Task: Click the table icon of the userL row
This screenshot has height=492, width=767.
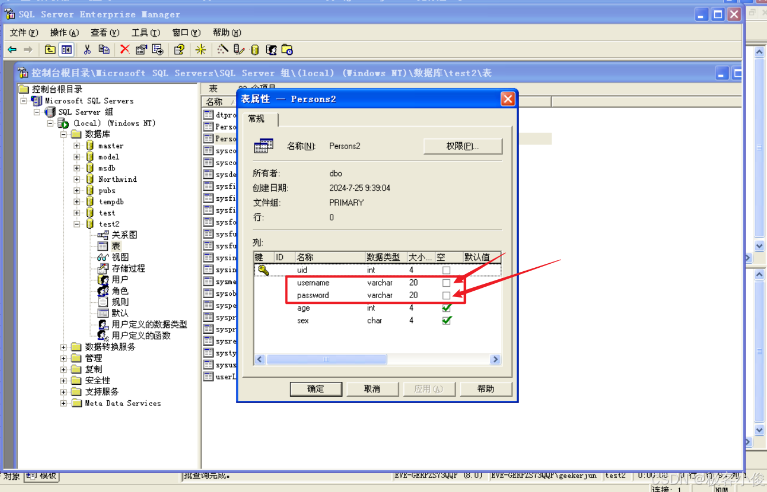Action: (208, 377)
